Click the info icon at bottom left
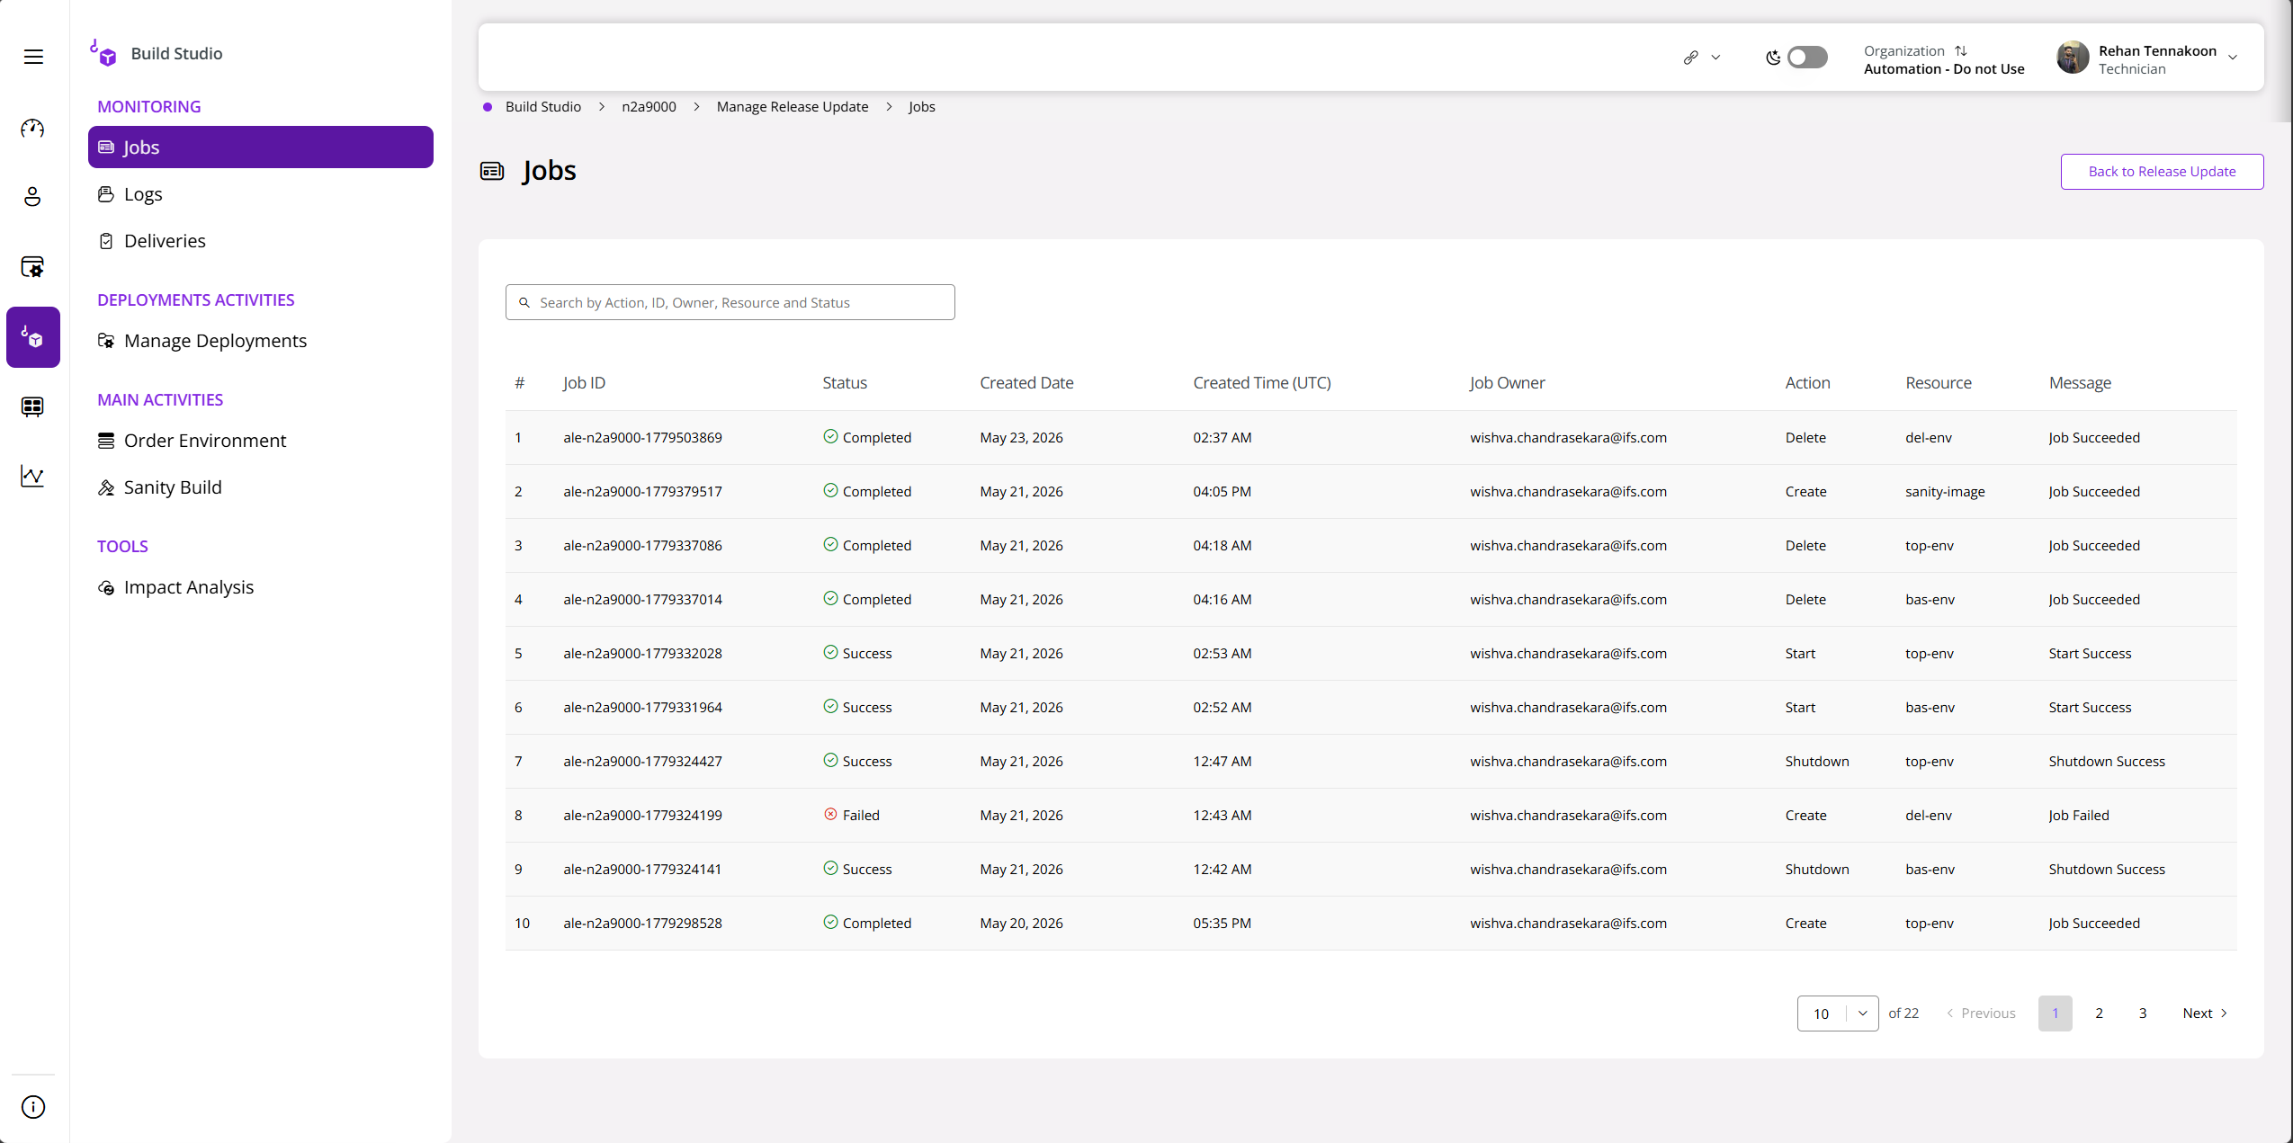Image resolution: width=2293 pixels, height=1143 pixels. tap(33, 1107)
